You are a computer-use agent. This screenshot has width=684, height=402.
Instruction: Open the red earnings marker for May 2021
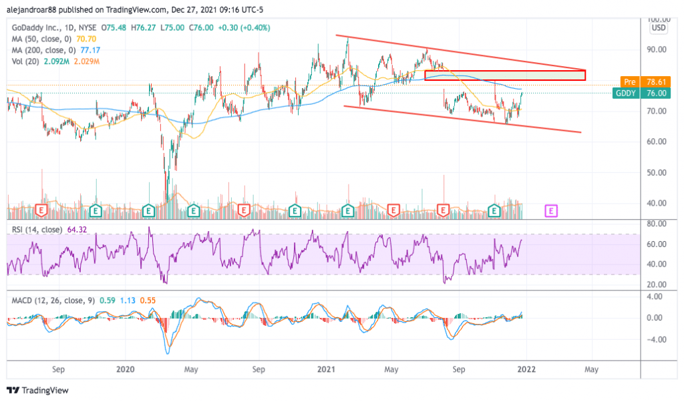[393, 210]
